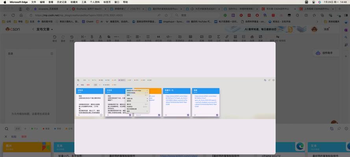Switch to the MD editor
The height and width of the screenshot is (157, 350).
tap(278, 38)
